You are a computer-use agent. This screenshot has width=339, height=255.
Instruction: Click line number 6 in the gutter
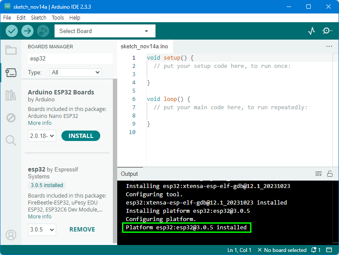(134, 99)
